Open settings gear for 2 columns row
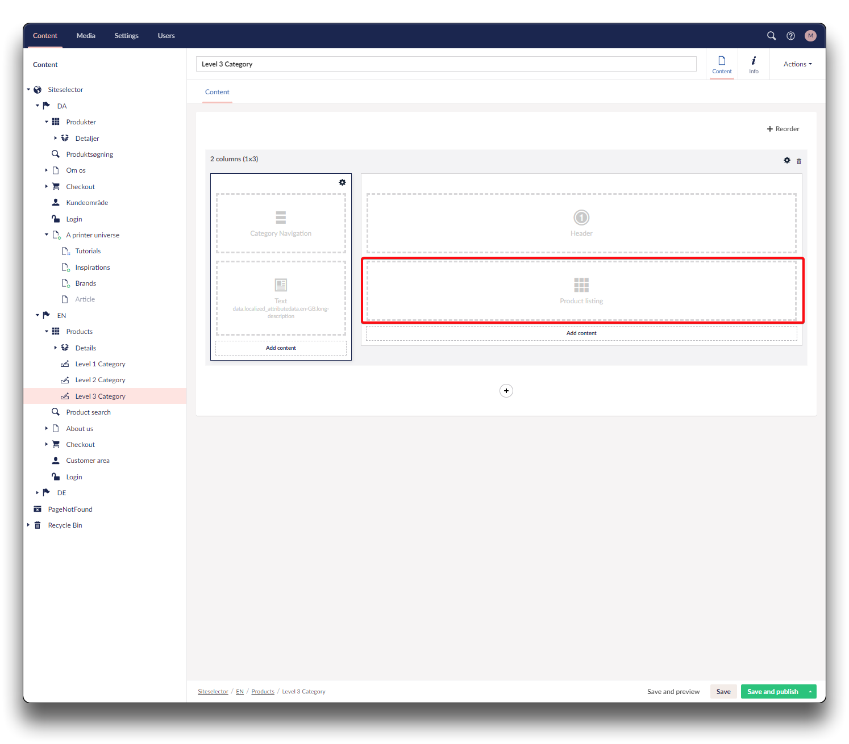Image resolution: width=849 pixels, height=744 pixels. [x=787, y=161]
